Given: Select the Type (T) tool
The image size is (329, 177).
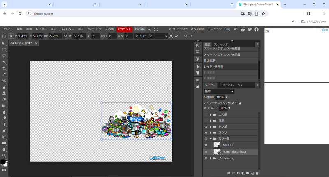Looking at the screenshot, I should click(4, 124).
